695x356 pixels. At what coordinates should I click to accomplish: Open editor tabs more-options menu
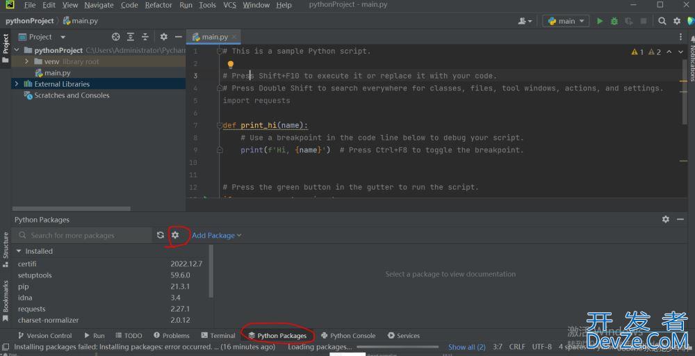coord(681,37)
